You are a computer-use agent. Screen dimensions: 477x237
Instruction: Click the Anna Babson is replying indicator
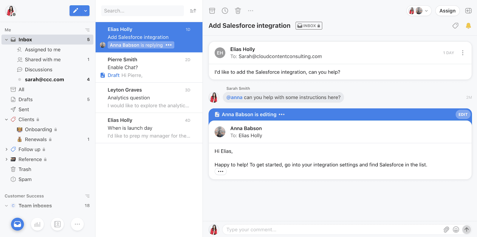click(141, 45)
